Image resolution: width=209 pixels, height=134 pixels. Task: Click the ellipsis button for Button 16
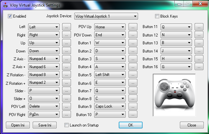[x=199, y=67]
